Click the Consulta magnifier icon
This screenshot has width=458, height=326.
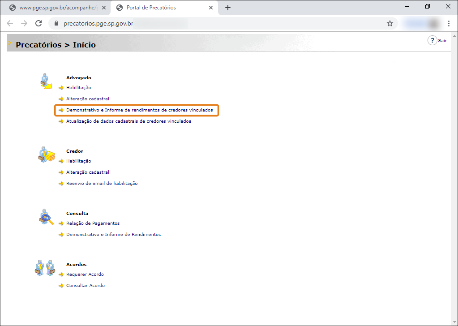[46, 217]
